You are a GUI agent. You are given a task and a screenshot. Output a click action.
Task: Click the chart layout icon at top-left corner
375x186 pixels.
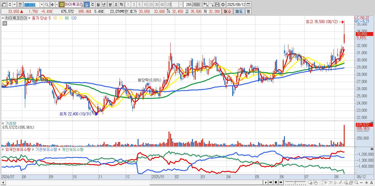pyautogui.click(x=4, y=4)
